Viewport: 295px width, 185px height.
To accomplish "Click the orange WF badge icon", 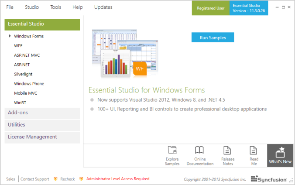I will [x=140, y=69].
